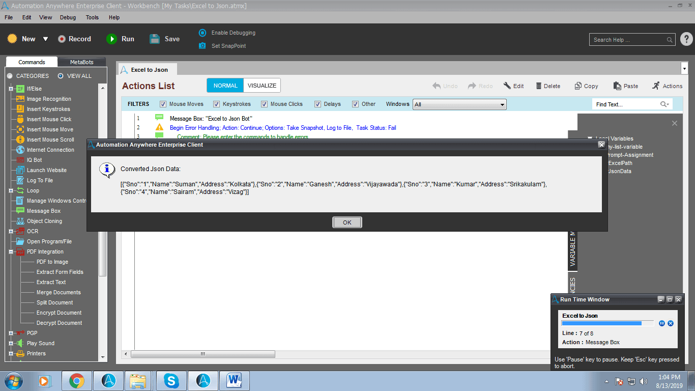The width and height of the screenshot is (695, 391).
Task: Expand the OCR command group
Action: click(11, 231)
